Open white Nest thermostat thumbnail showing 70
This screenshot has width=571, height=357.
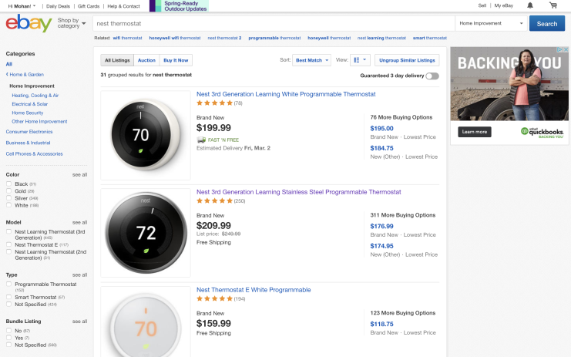[x=146, y=135]
